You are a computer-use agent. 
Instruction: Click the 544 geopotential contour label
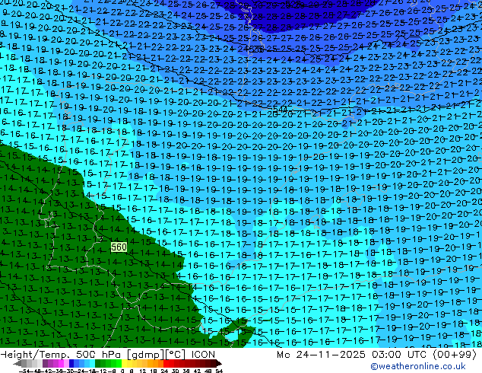pyautogui.click(x=280, y=110)
